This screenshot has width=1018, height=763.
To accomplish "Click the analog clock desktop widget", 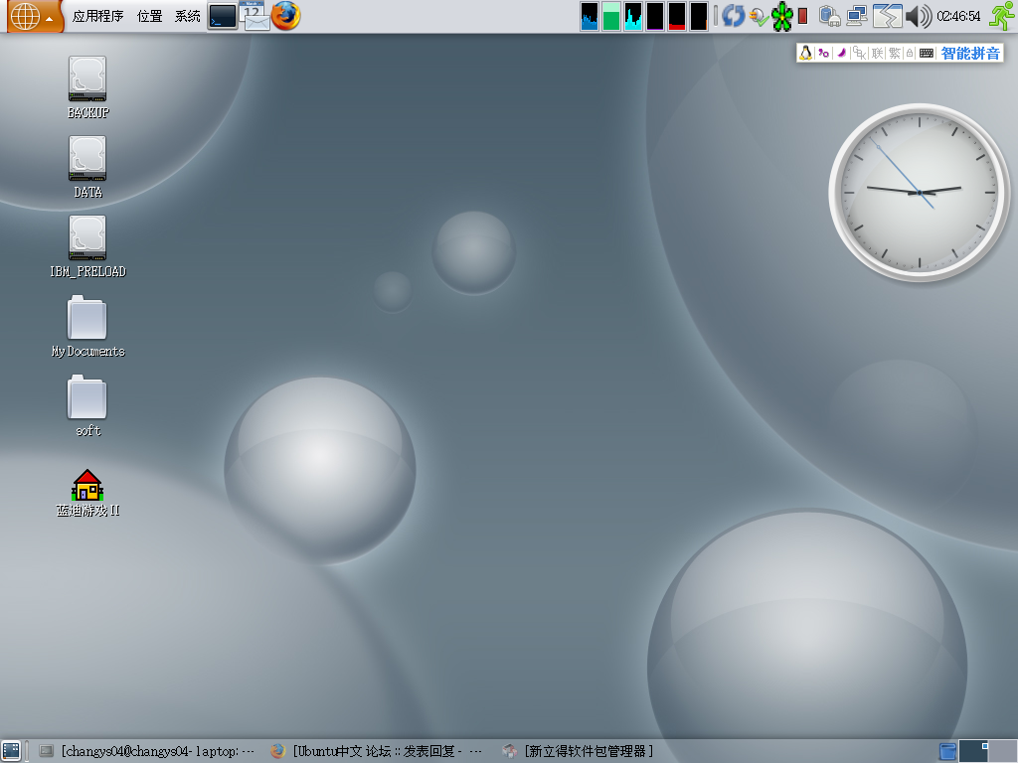I will (x=920, y=192).
